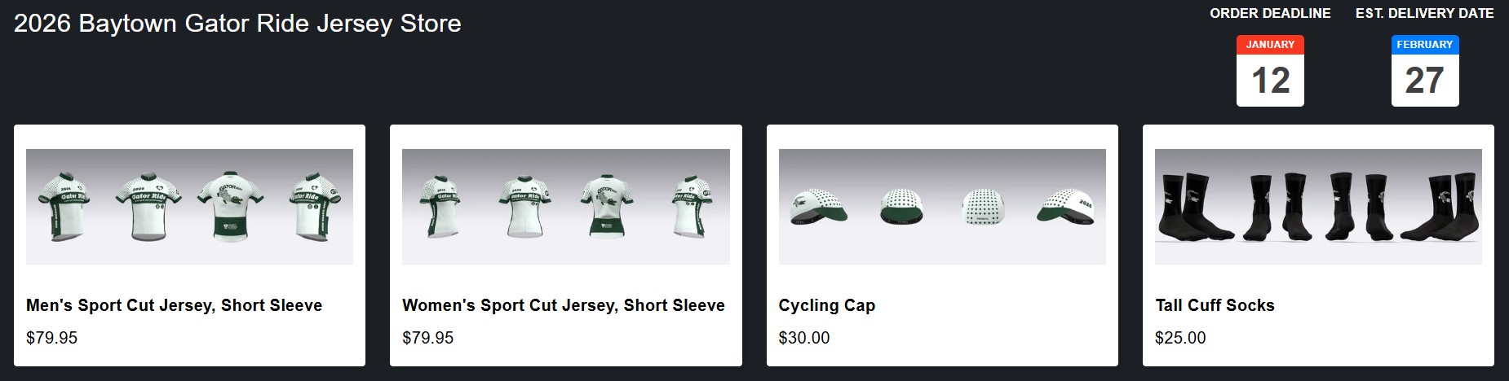The image size is (1509, 381).
Task: Open the Cycling Cap product title
Action: tap(827, 305)
